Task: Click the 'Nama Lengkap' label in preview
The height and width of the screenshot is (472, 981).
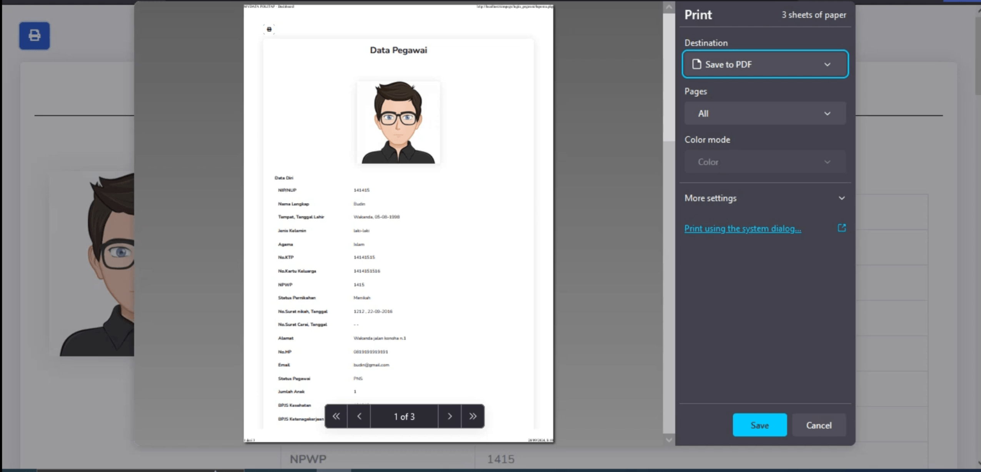Action: (293, 204)
